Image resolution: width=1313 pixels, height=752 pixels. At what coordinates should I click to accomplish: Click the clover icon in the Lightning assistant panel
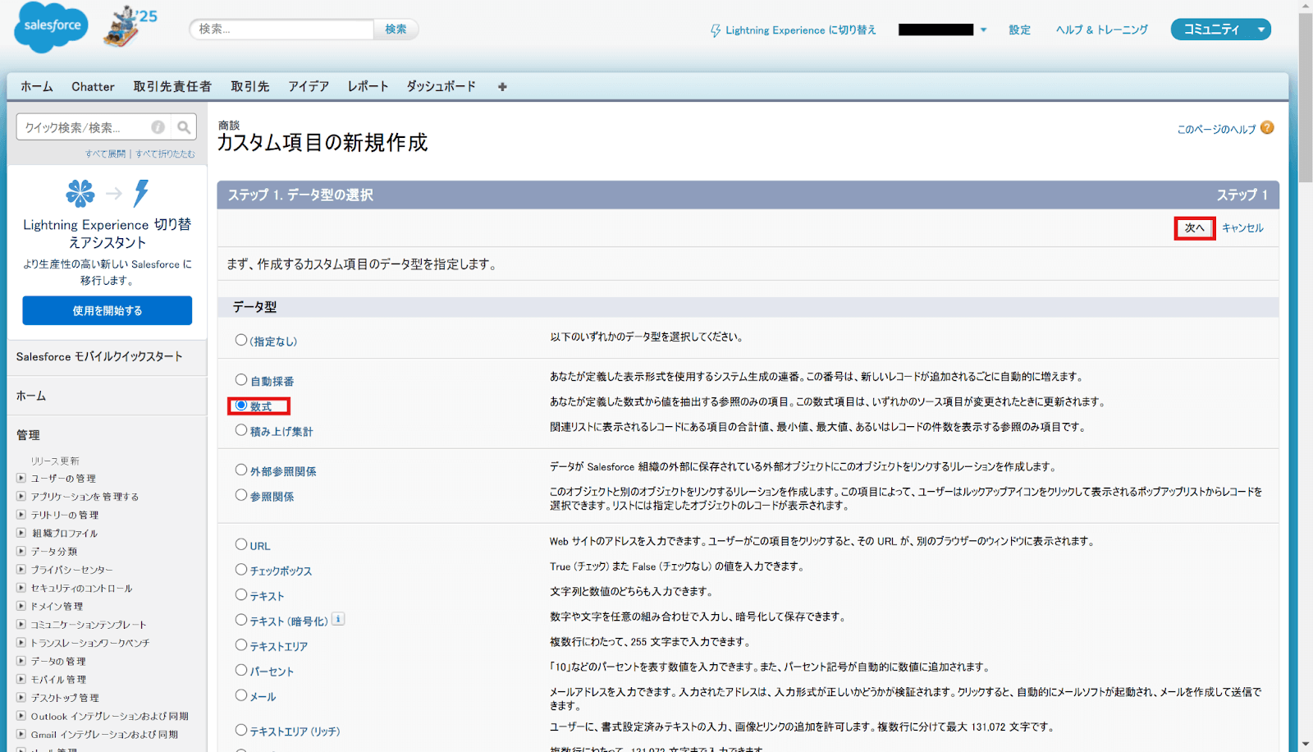pyautogui.click(x=80, y=195)
